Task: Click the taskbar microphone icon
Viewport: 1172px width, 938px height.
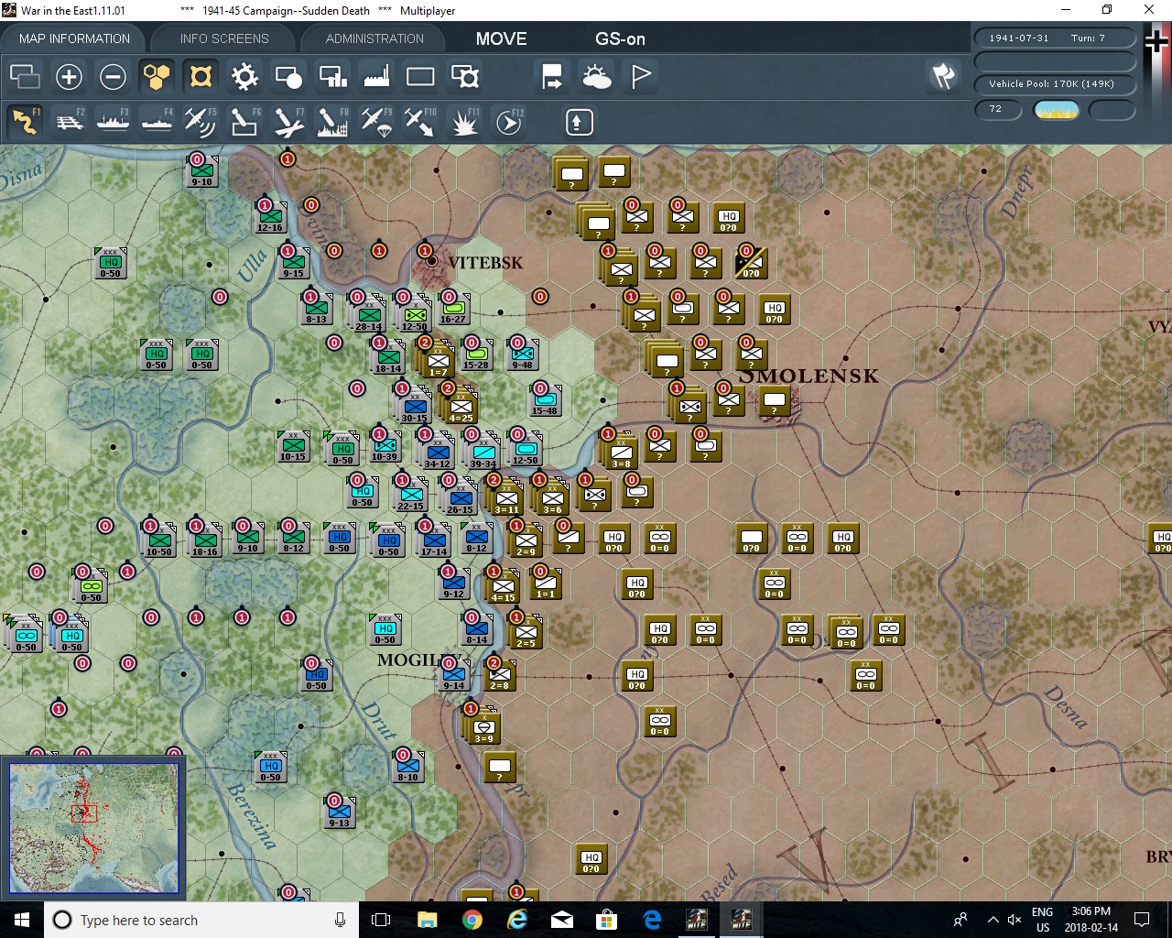Action: [340, 920]
